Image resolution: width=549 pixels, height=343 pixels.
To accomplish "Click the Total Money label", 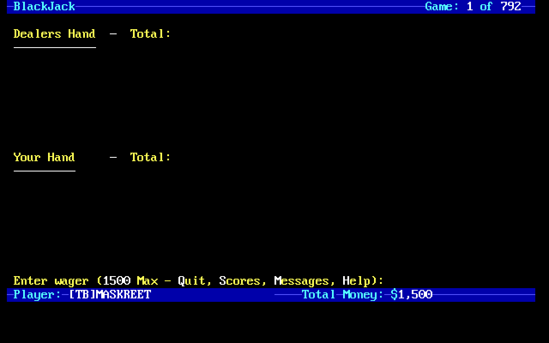I will coord(342,295).
